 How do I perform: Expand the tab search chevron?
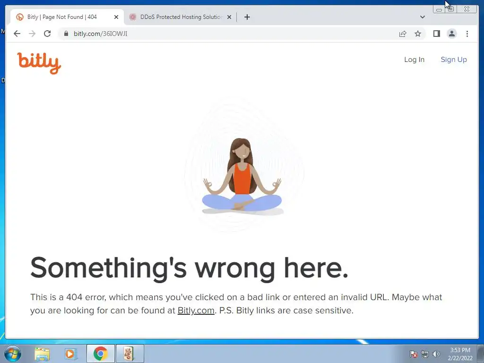click(423, 17)
